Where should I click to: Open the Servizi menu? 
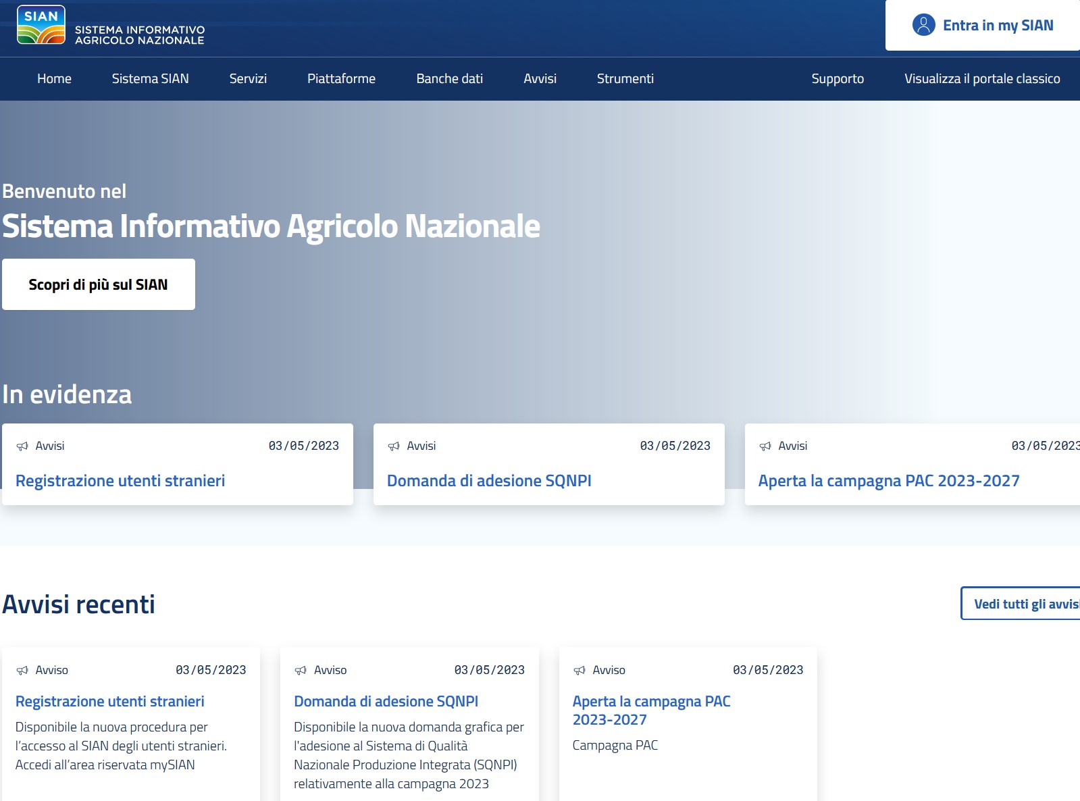pyautogui.click(x=248, y=78)
